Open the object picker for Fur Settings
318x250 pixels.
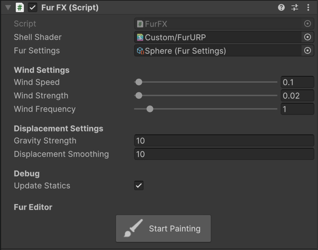pyautogui.click(x=307, y=50)
